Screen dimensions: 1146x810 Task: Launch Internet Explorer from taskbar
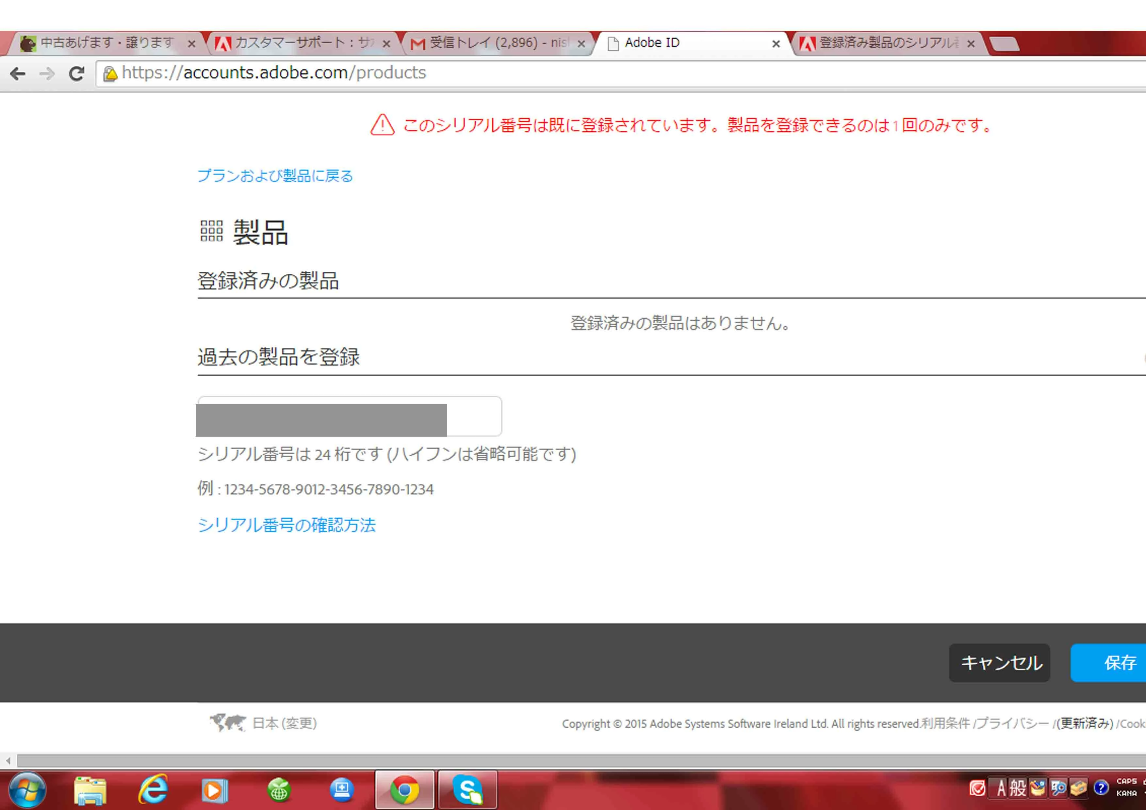click(153, 790)
